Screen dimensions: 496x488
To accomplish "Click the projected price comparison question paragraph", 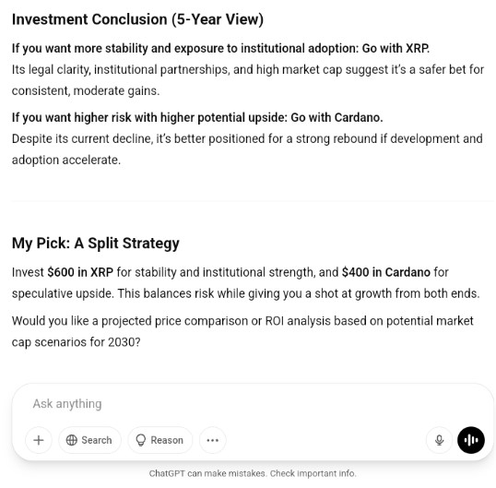I will (242, 331).
